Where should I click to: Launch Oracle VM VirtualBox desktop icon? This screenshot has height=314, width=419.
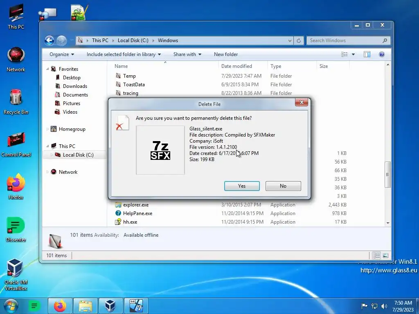pyautogui.click(x=16, y=274)
